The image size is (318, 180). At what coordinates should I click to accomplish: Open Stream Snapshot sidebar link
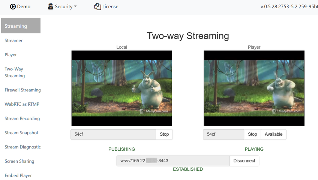point(21,133)
